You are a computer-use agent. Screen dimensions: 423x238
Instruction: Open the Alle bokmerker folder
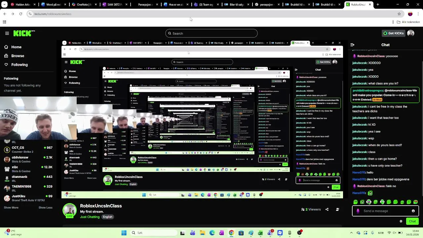coord(408,22)
